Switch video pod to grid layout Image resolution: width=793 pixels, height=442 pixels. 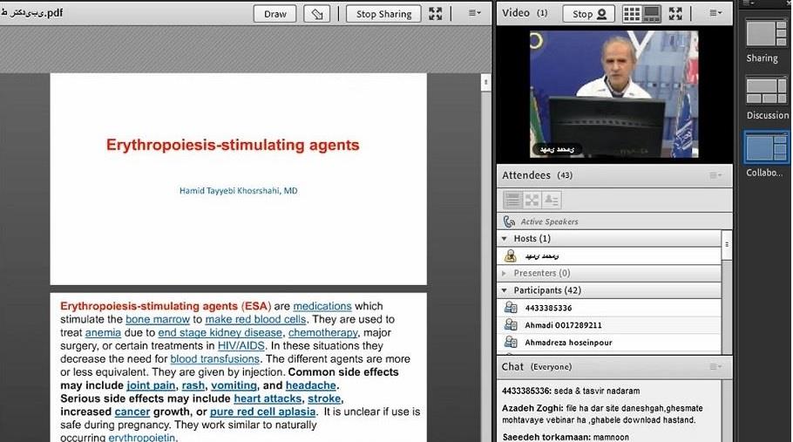point(632,14)
